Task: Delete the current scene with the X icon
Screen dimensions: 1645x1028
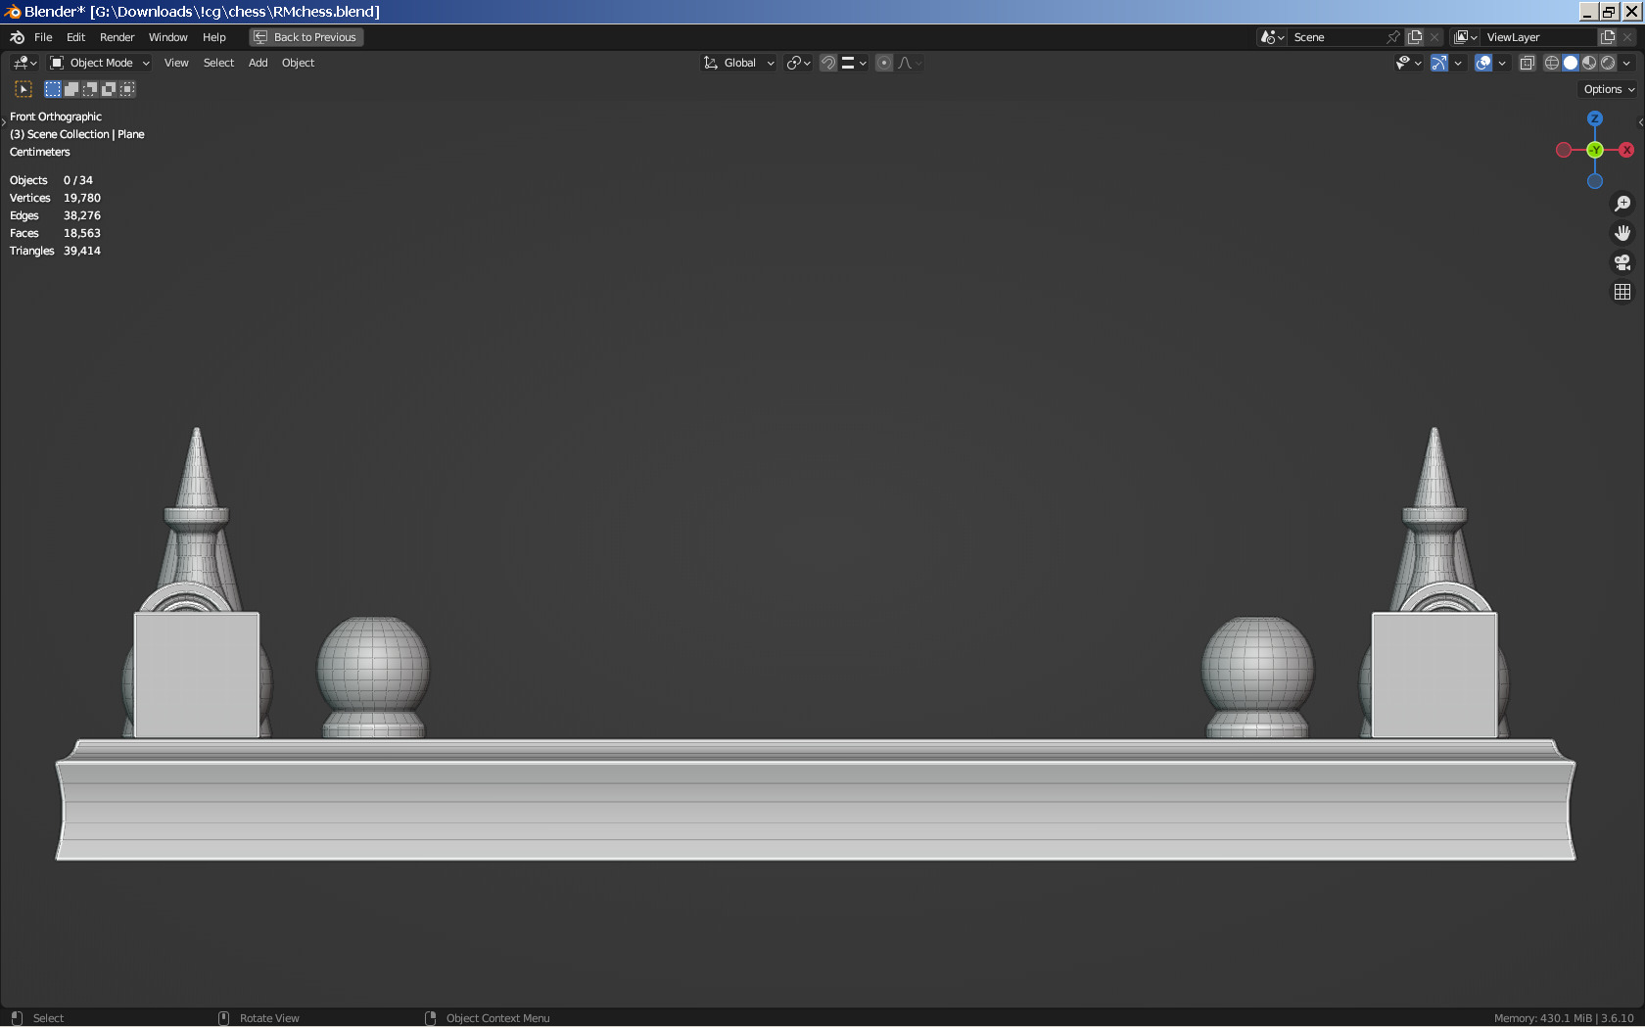Action: [x=1434, y=37]
